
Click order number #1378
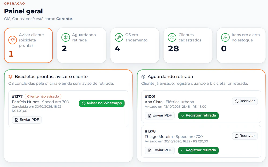point(150,131)
